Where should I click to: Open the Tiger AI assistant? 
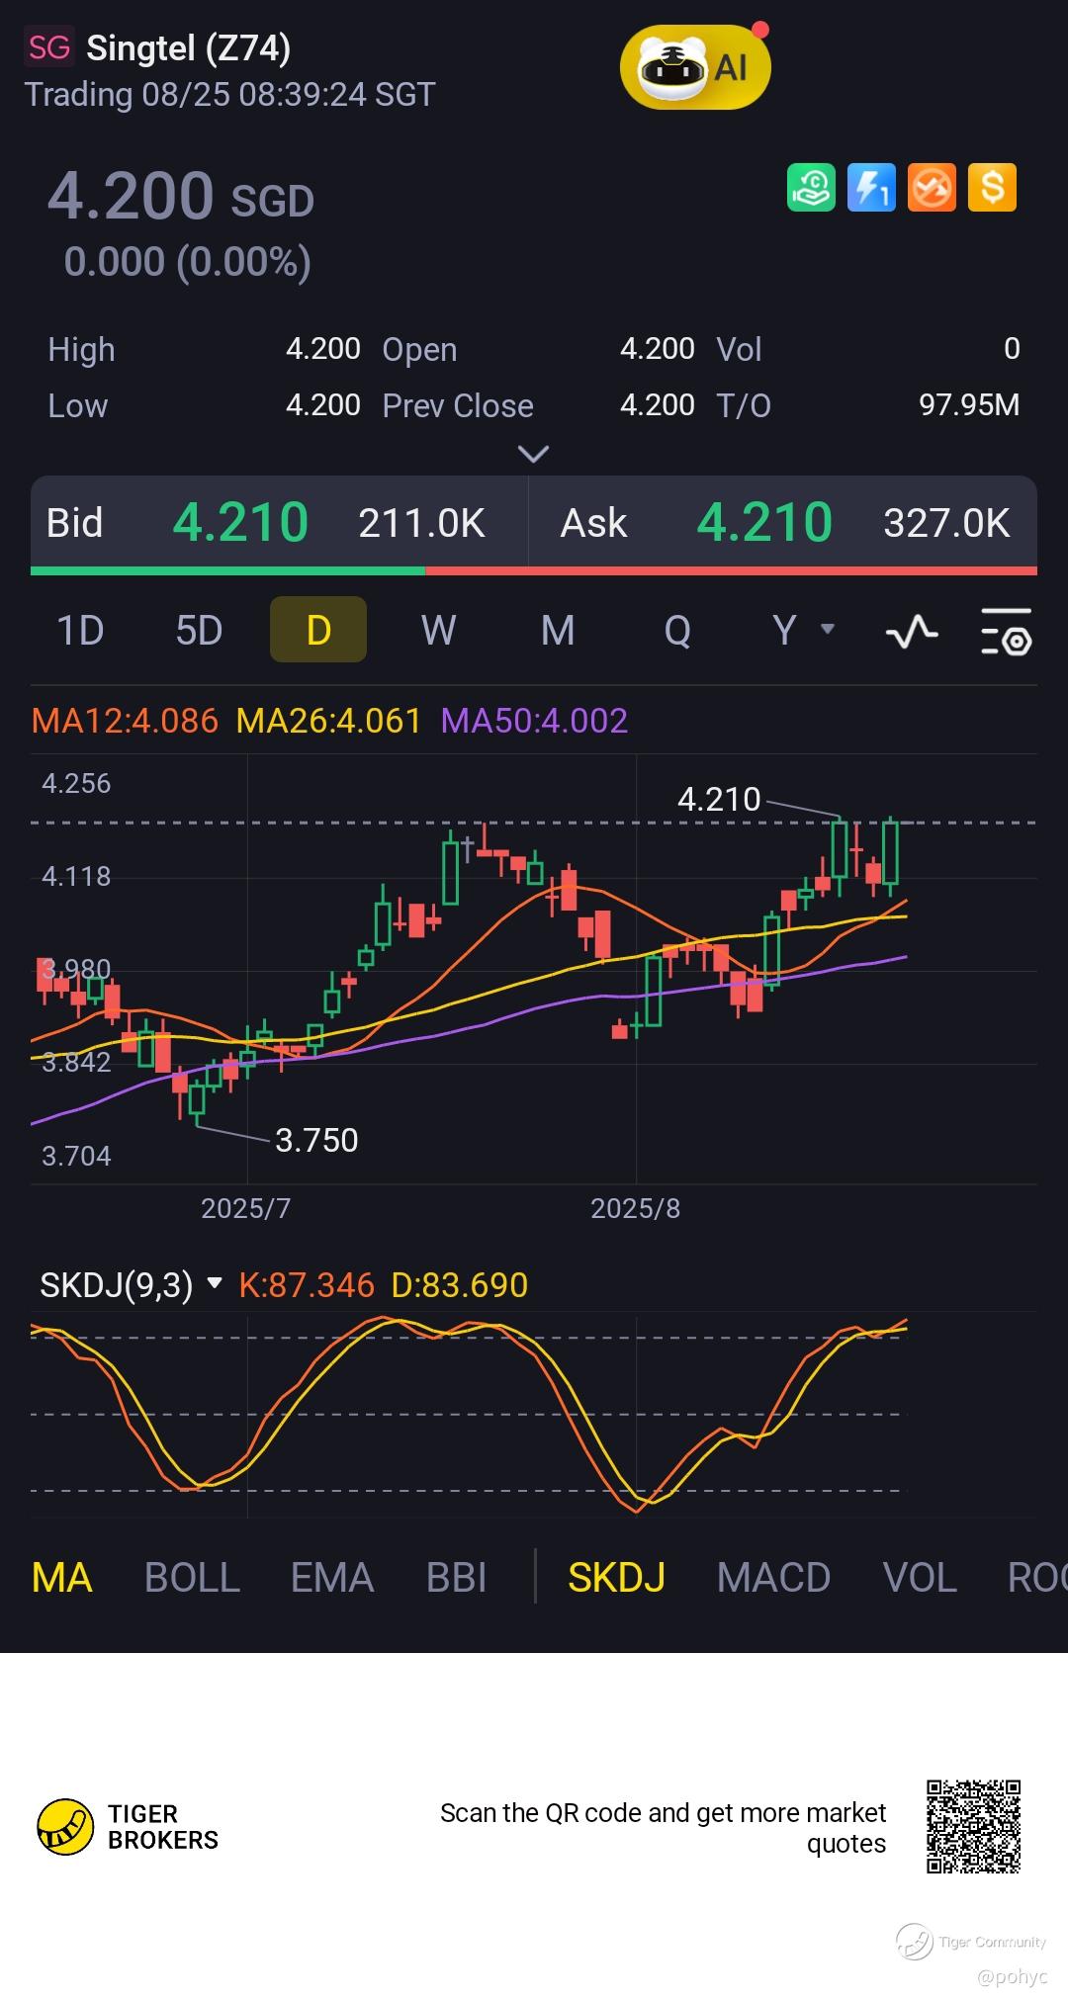pos(695,66)
